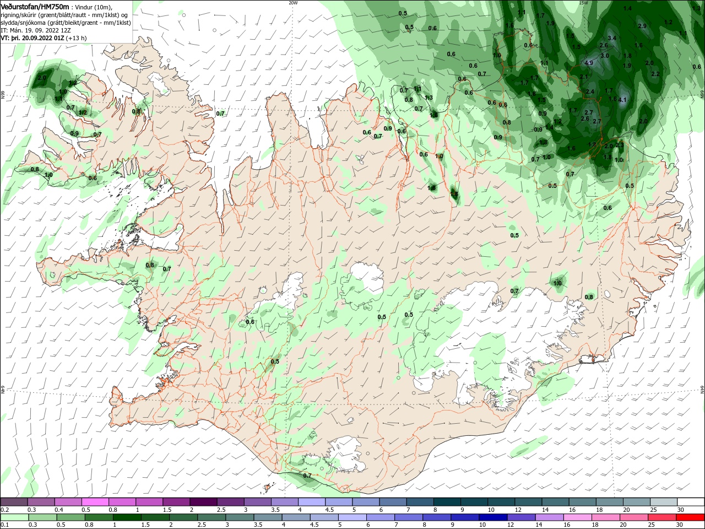Click the palest green 0.1 swatch in the rain legend
Screen dimensions: 705x529
coord(14,517)
